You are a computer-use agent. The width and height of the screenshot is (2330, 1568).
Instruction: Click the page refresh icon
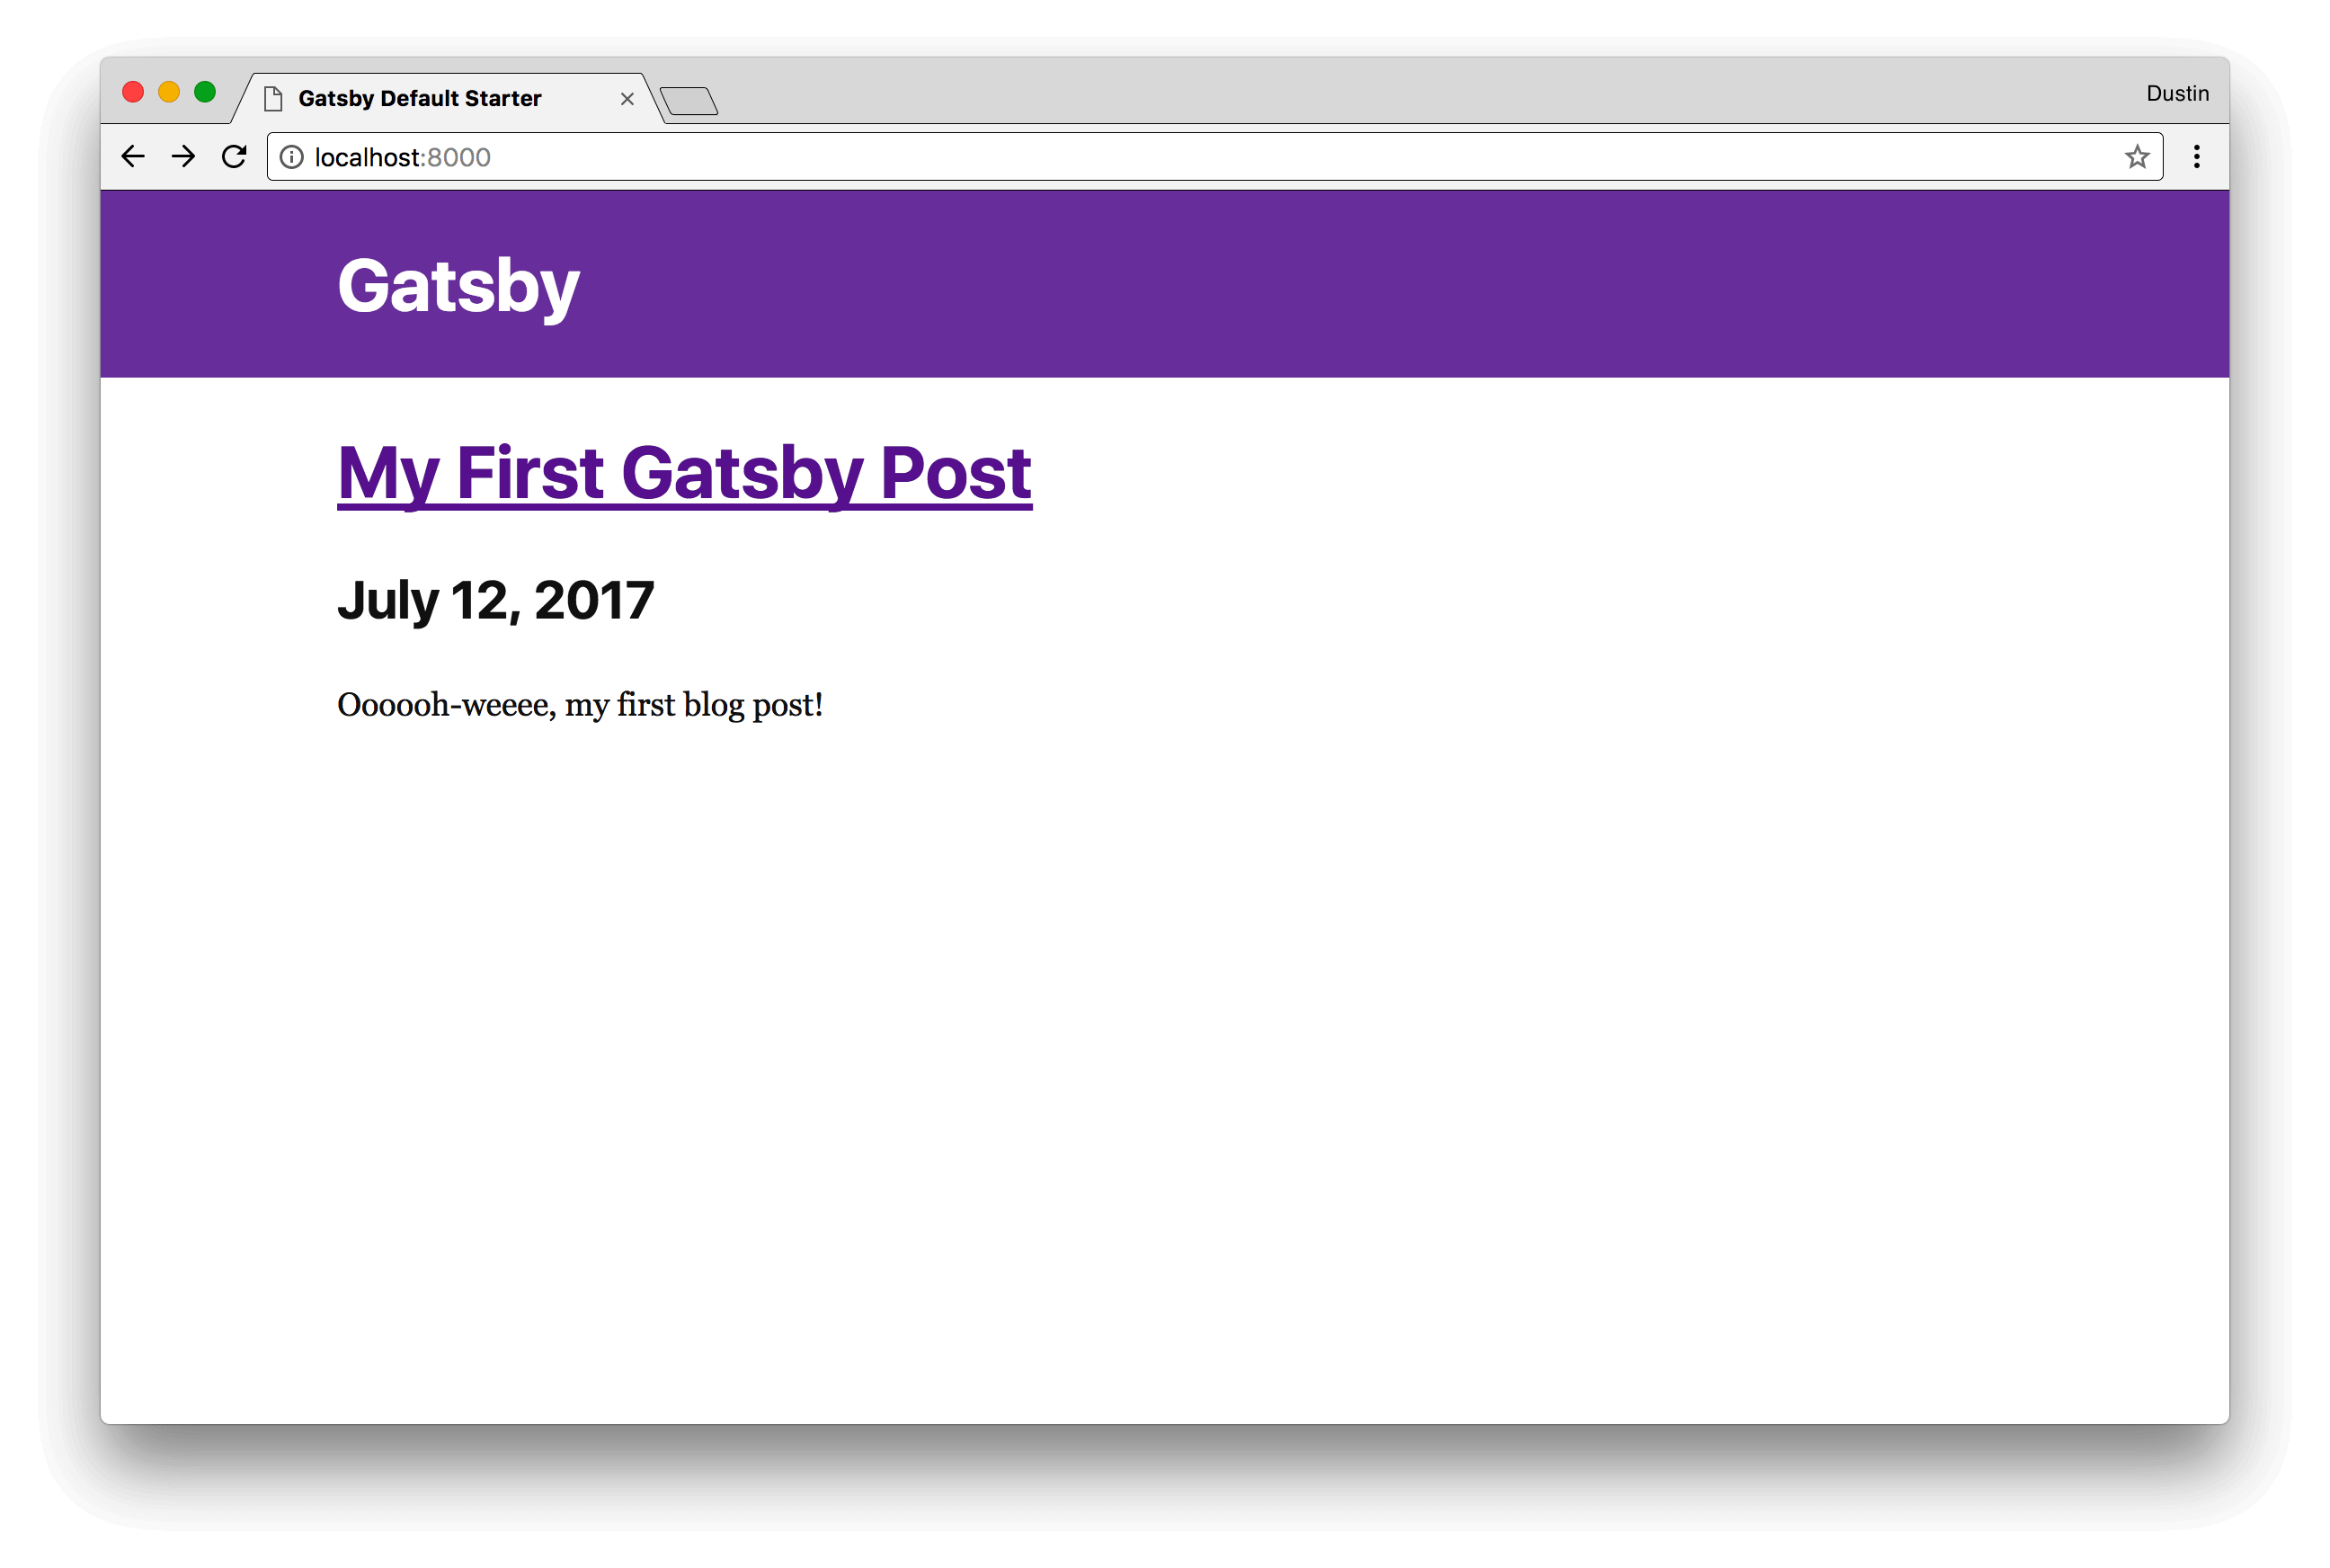click(235, 157)
